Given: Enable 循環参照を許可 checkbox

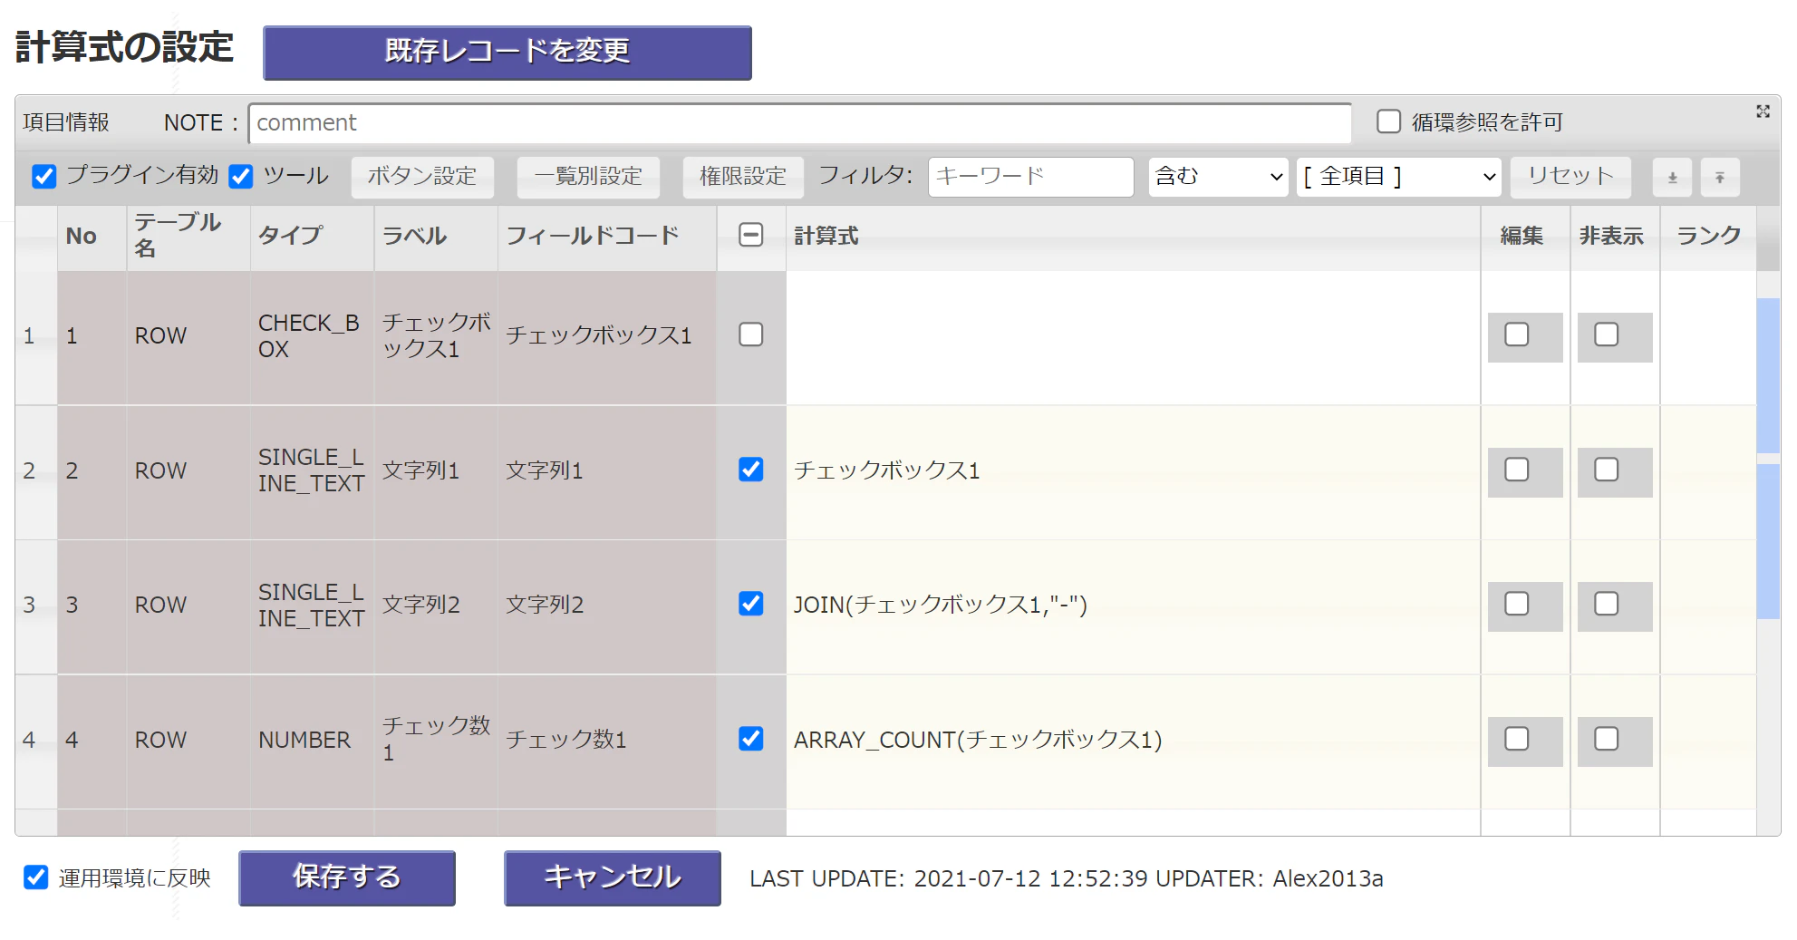Looking at the screenshot, I should [1389, 121].
